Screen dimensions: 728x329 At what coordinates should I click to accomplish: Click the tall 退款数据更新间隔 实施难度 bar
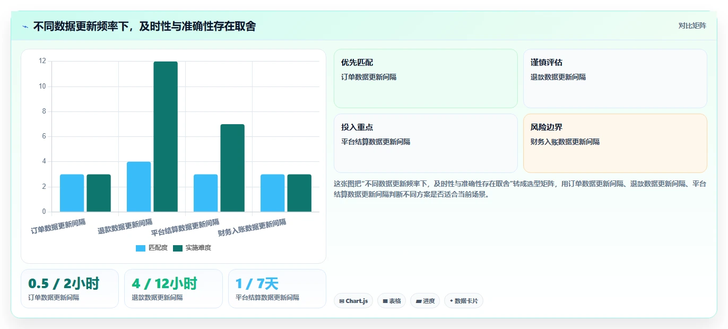pyautogui.click(x=166, y=137)
